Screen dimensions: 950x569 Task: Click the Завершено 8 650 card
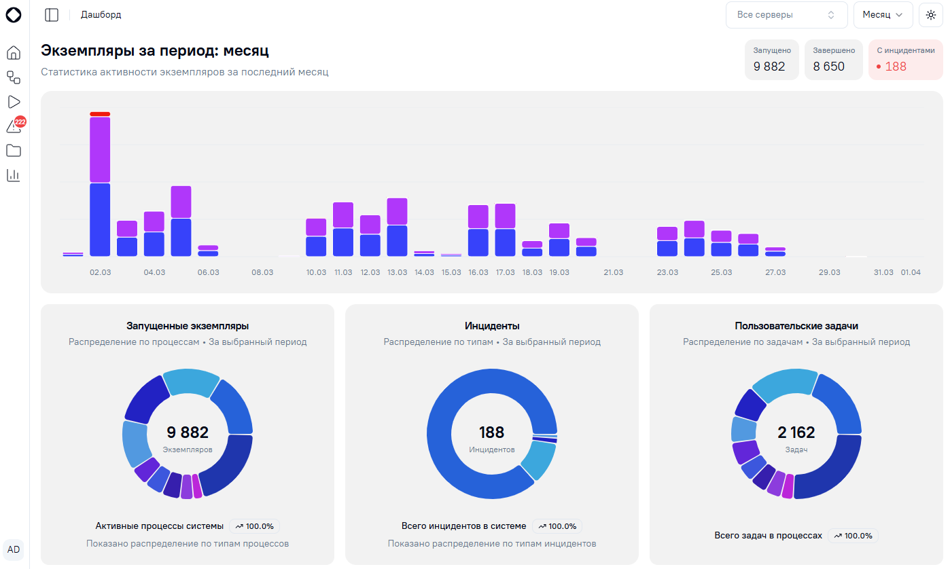pos(833,60)
